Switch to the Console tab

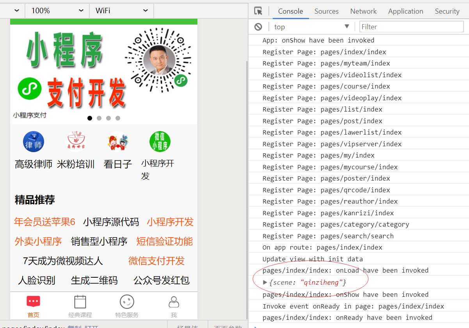pyautogui.click(x=290, y=11)
